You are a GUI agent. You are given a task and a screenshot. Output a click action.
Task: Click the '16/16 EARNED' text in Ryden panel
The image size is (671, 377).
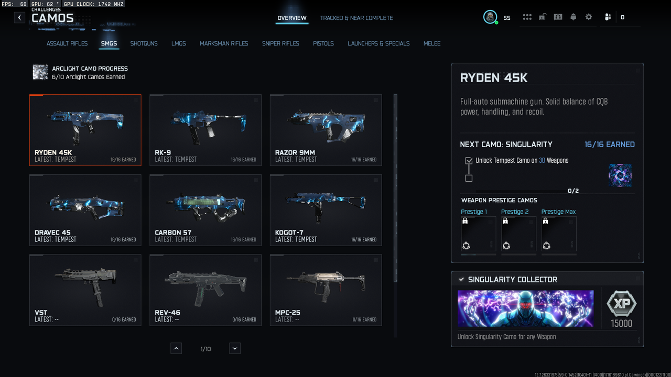(x=610, y=145)
